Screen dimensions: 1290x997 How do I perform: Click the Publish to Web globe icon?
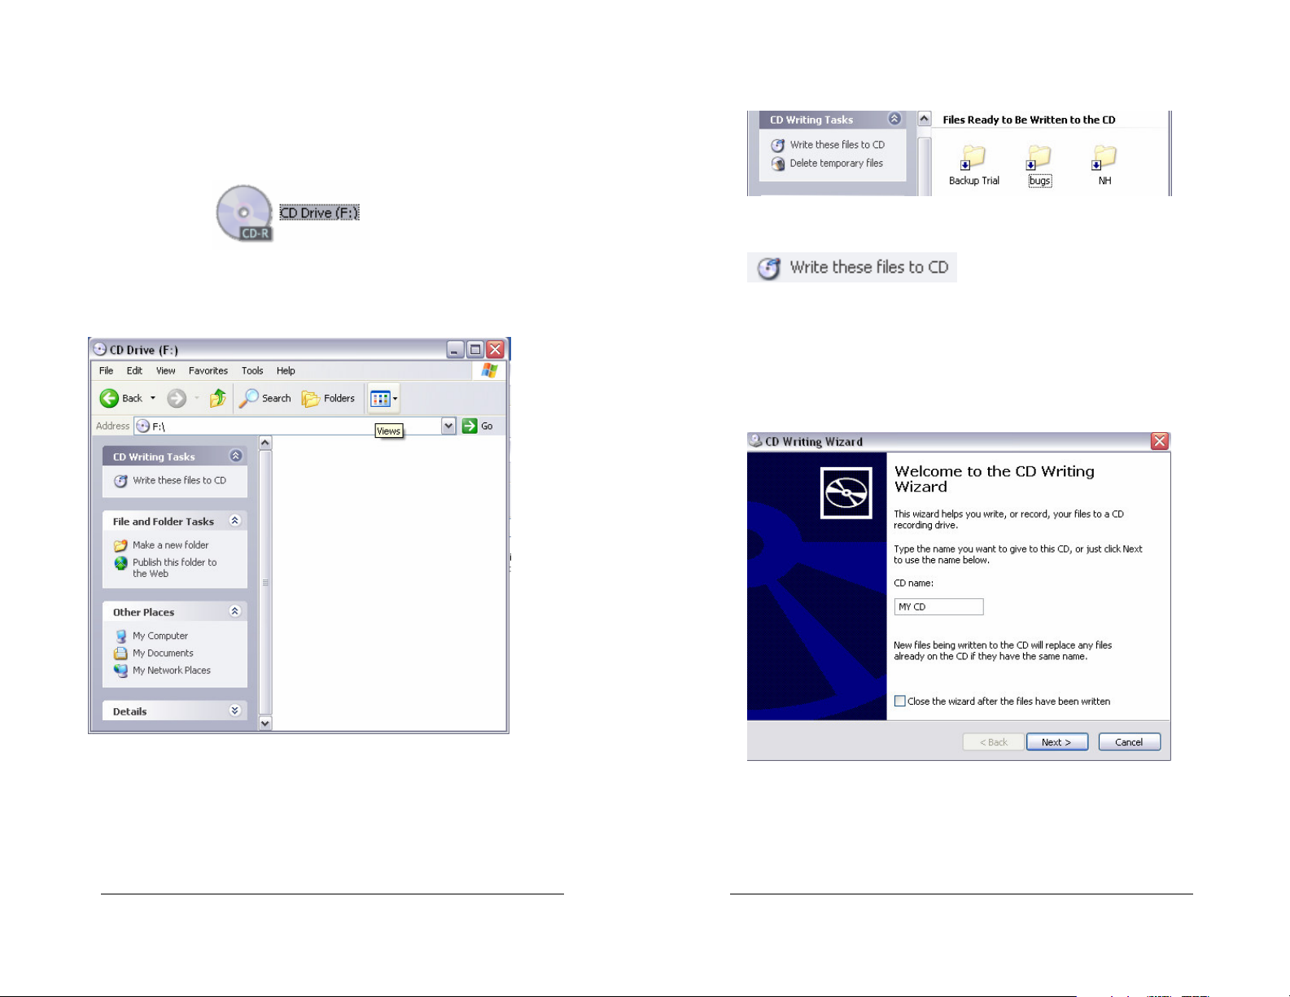(x=120, y=563)
